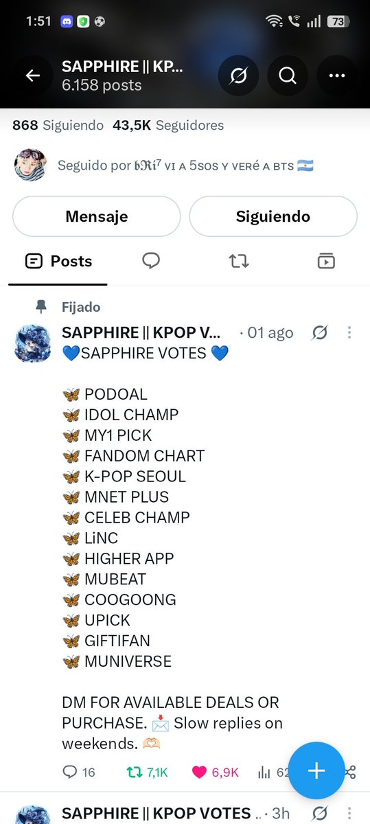Open the Grok icon in the profile header

coord(238,76)
